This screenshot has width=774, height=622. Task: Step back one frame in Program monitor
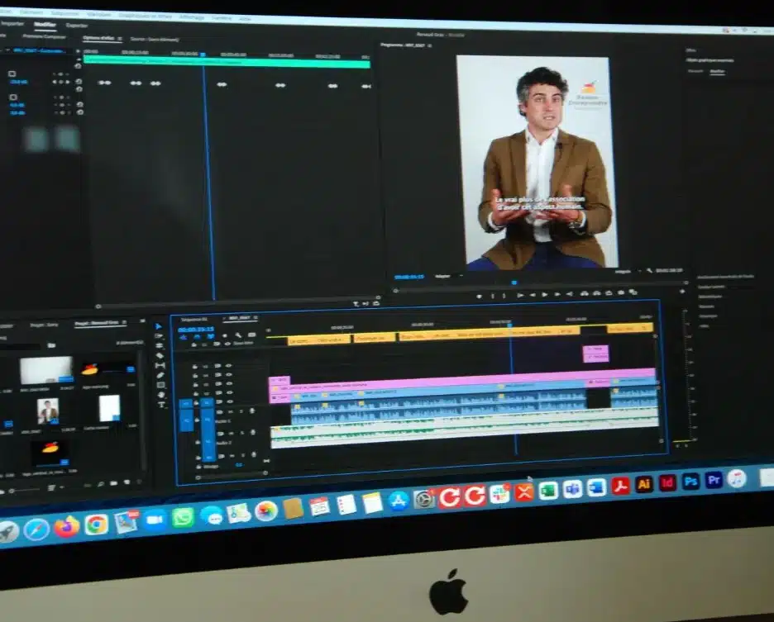tap(533, 295)
